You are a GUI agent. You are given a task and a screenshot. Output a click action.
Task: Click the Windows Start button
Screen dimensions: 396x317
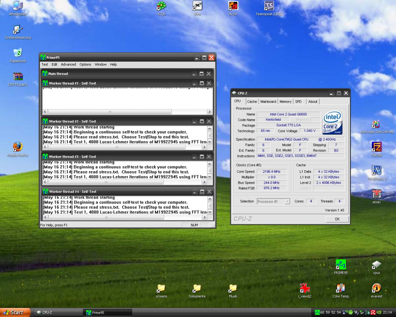(15, 312)
